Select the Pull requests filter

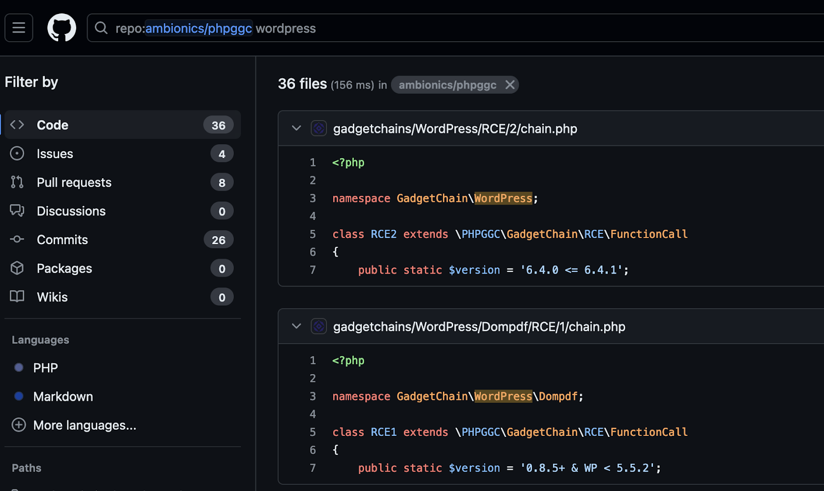click(123, 182)
